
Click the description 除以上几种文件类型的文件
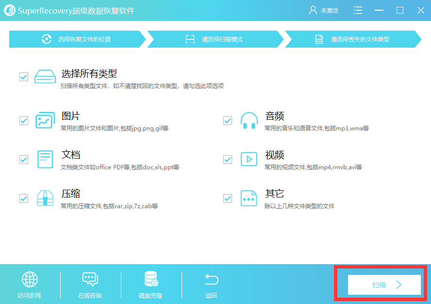point(299,206)
